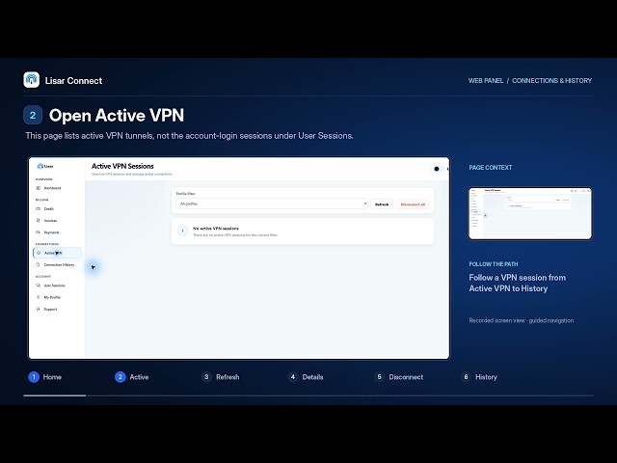This screenshot has height=463, width=617.
Task: Expand the Profile filter All profiles dropdown
Action: 272,204
